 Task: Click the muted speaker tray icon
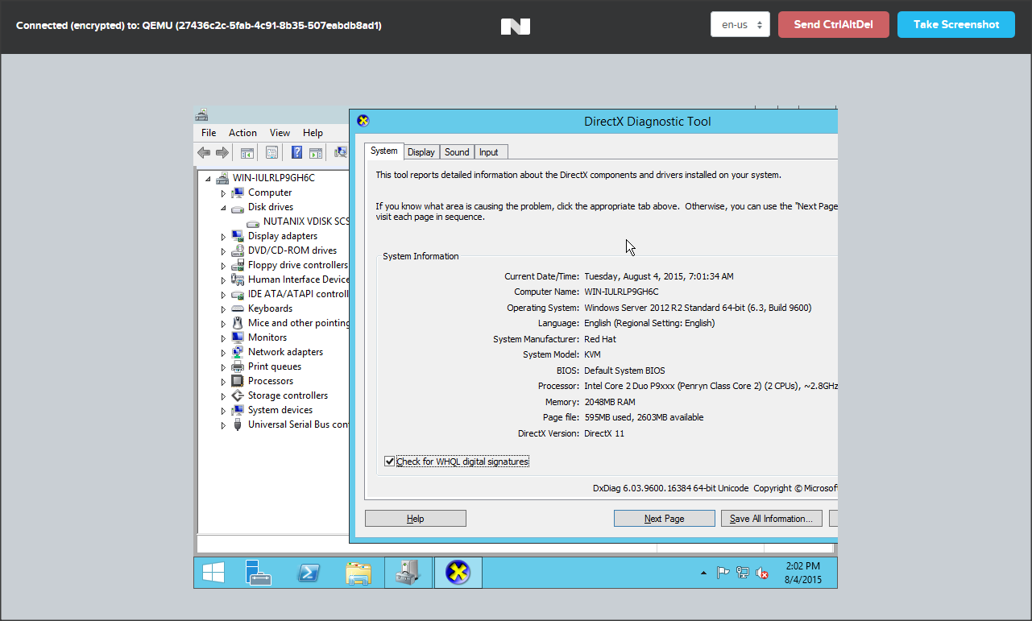point(762,573)
